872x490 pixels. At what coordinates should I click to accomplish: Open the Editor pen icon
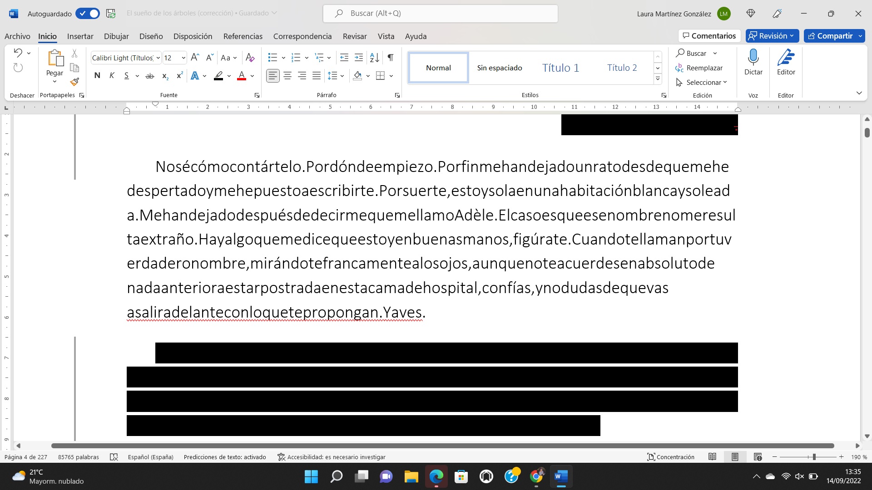pyautogui.click(x=786, y=58)
